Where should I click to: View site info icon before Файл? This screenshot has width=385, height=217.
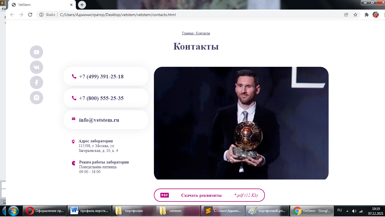(x=41, y=15)
